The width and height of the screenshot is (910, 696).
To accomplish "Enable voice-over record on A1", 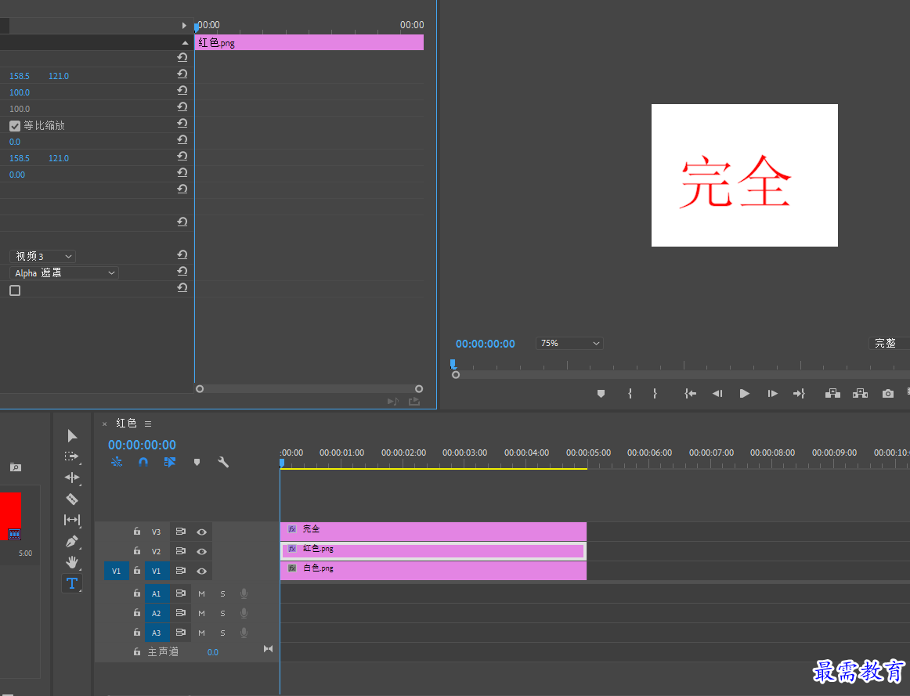I will point(244,594).
